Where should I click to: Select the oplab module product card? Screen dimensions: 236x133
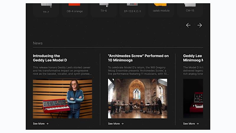pyautogui.click(x=161, y=10)
